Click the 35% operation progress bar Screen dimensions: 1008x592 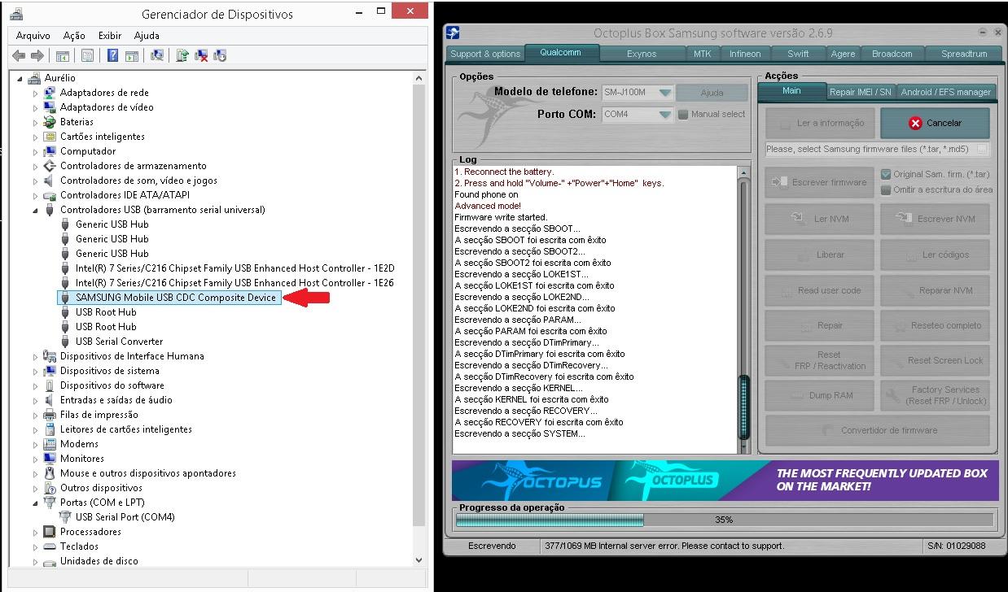(724, 520)
